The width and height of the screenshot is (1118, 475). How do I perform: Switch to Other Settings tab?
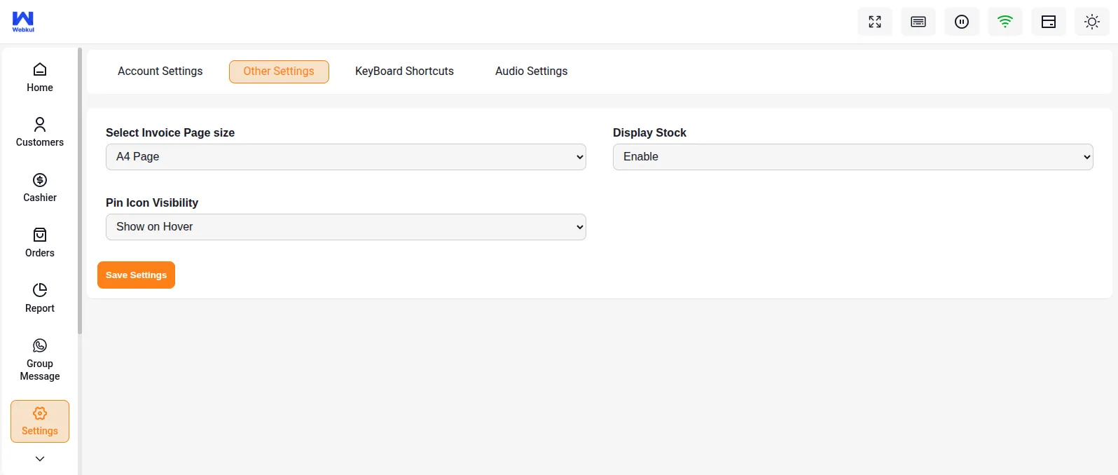click(x=279, y=71)
